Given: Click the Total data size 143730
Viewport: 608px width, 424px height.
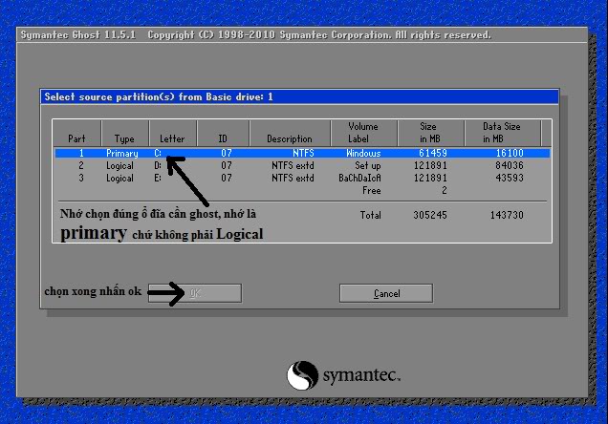Looking at the screenshot, I should tap(507, 215).
